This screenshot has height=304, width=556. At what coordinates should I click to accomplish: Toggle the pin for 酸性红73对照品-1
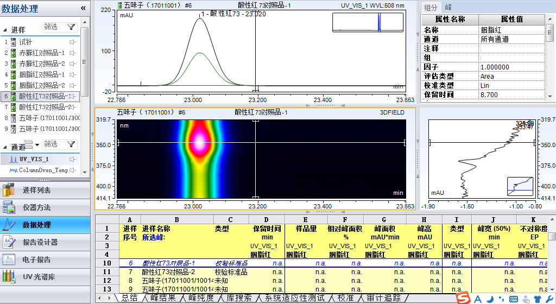pyautogui.click(x=73, y=97)
